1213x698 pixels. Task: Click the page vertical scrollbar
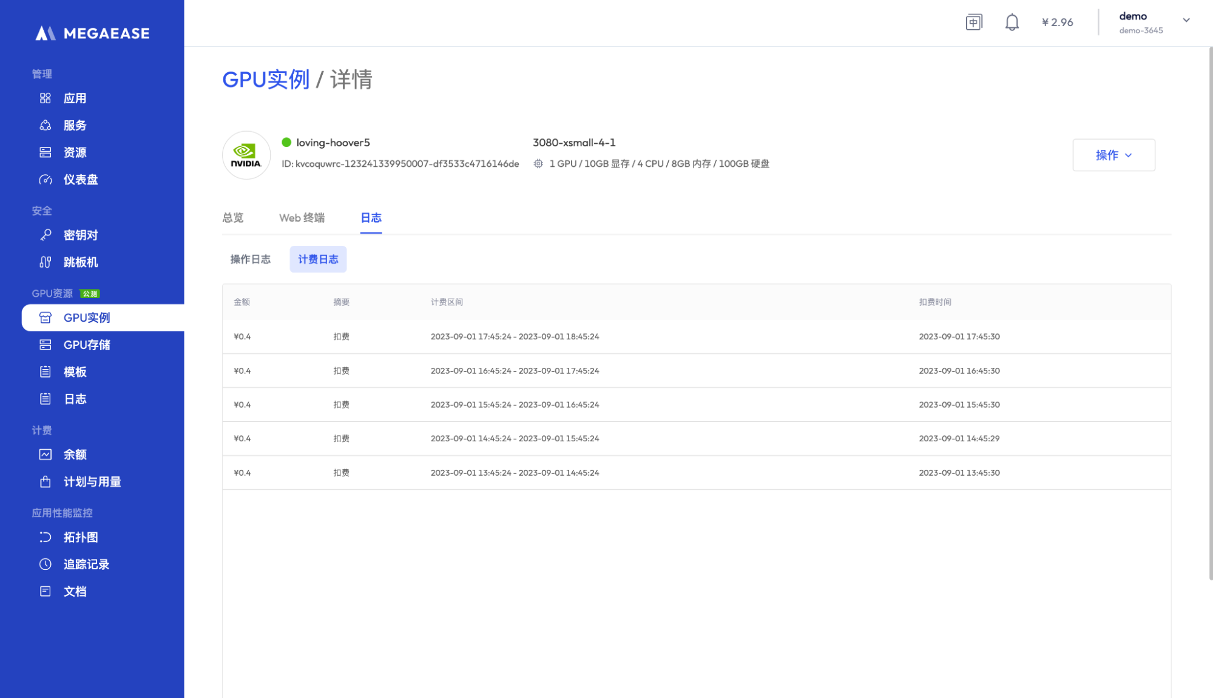1210,313
